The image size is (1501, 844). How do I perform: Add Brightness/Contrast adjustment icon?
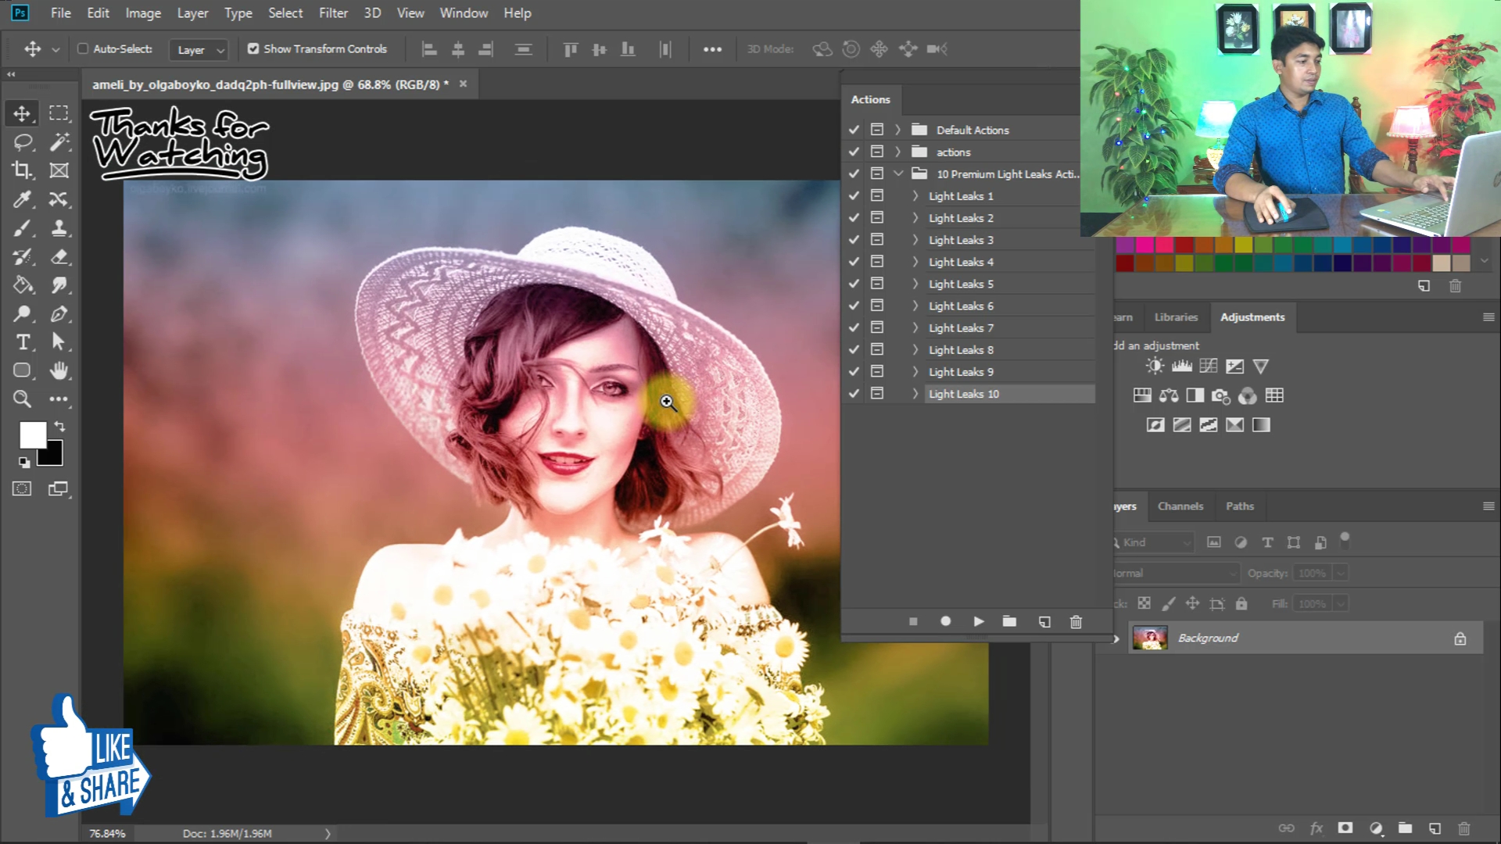pyautogui.click(x=1154, y=366)
